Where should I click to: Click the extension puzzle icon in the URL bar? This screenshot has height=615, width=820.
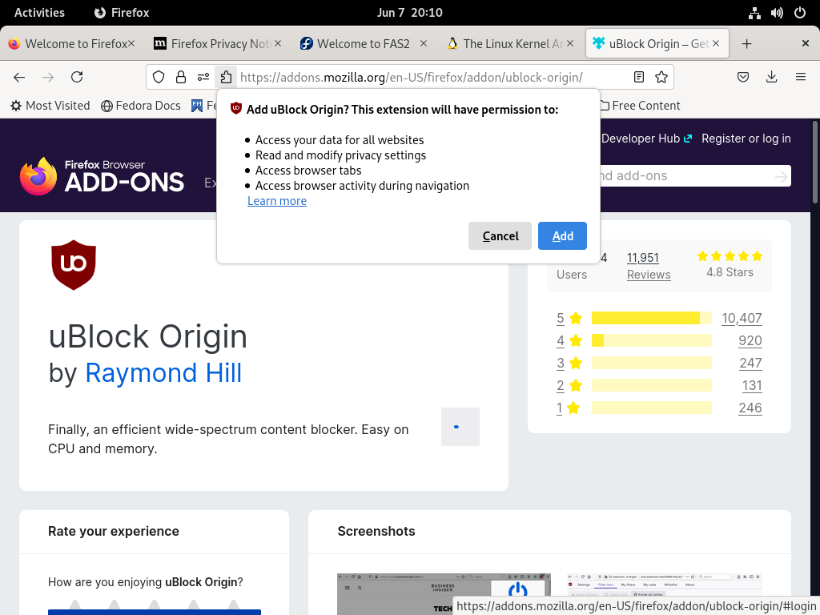(x=226, y=78)
